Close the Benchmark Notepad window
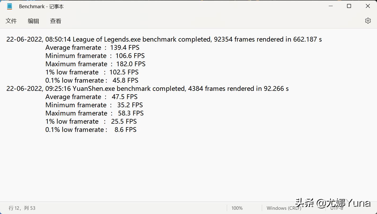This screenshot has height=214, width=377. (x=368, y=6)
